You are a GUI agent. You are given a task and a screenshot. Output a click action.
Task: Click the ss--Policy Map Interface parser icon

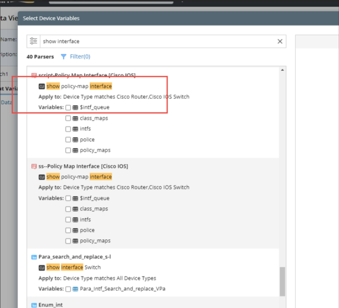(34, 166)
